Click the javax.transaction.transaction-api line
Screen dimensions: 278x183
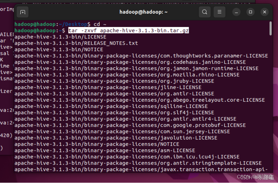141,169
